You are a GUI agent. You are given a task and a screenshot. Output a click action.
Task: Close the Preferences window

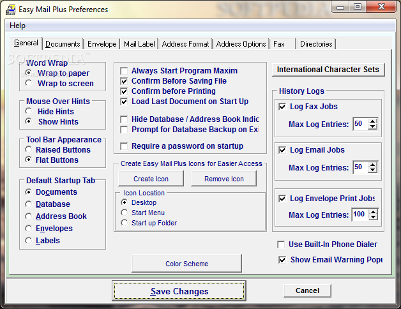(381, 7)
